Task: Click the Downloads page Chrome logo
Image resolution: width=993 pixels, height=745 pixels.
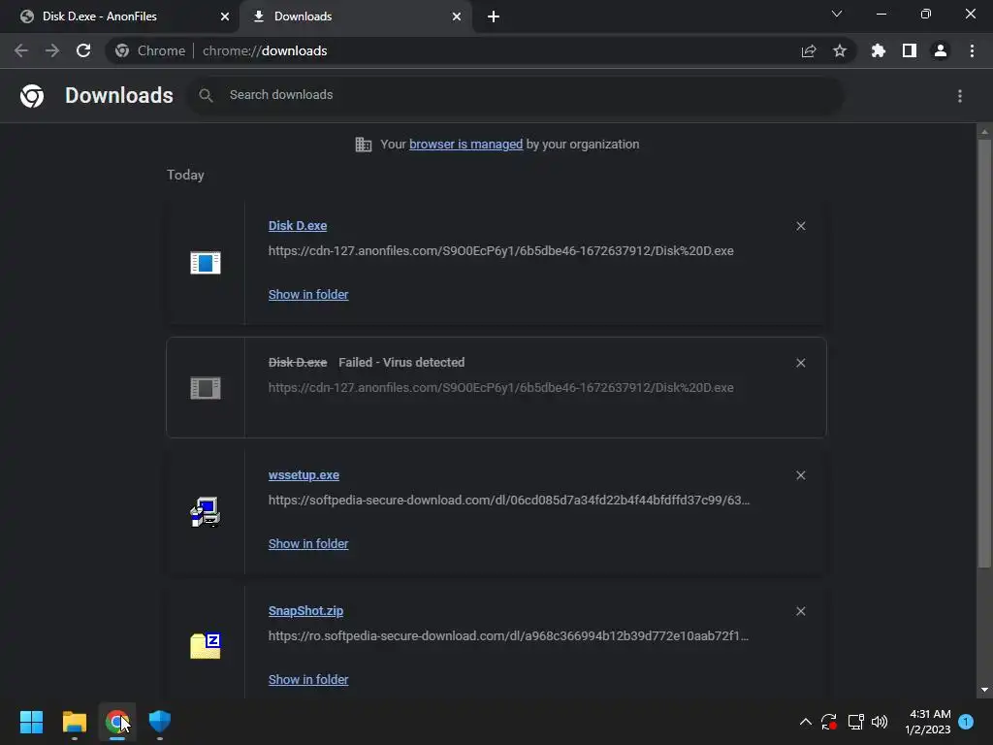Action: (x=32, y=96)
